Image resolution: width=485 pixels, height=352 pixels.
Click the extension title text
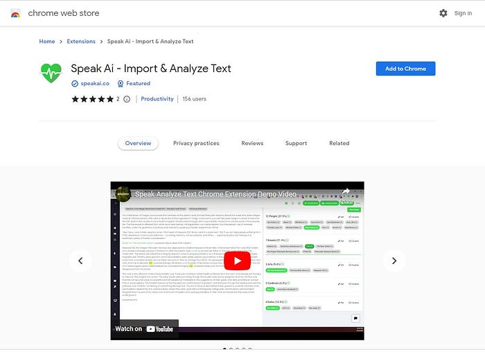[x=151, y=69]
